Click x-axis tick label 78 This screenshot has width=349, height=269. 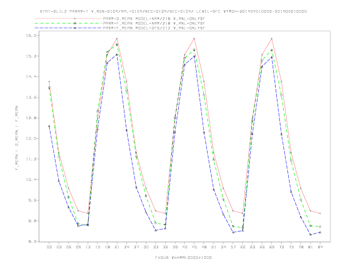point(301,247)
